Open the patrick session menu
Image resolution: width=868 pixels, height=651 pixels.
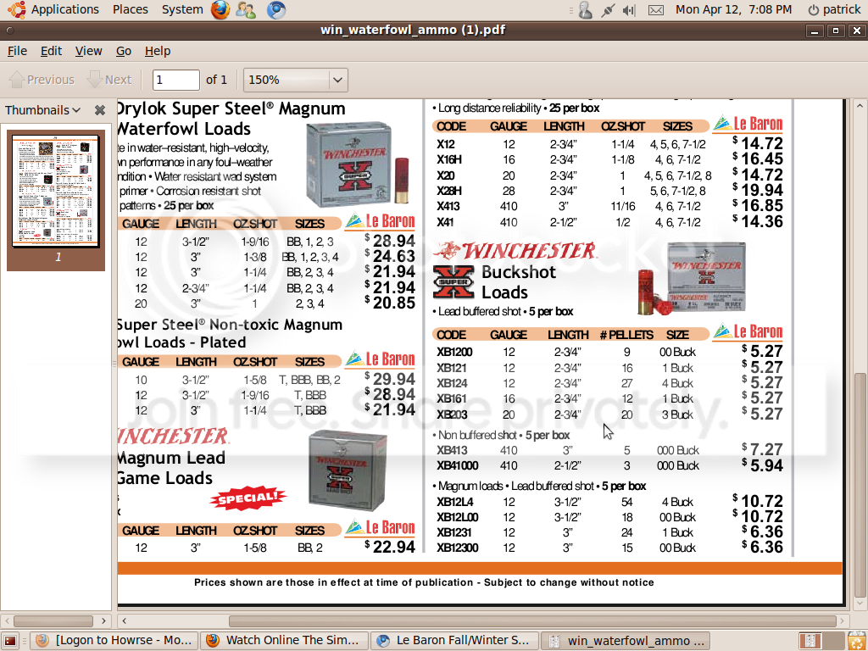pos(833,10)
